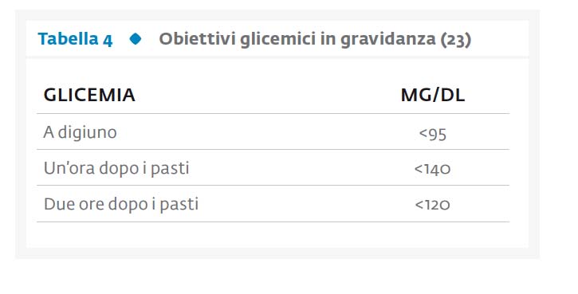Click the number 4 in 'Tabella 4'
The image size is (578, 294).
coord(108,40)
